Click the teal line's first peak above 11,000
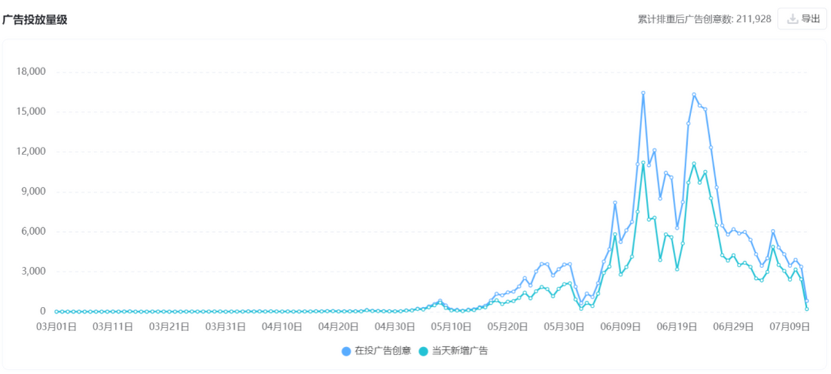The width and height of the screenshot is (831, 374). click(643, 163)
